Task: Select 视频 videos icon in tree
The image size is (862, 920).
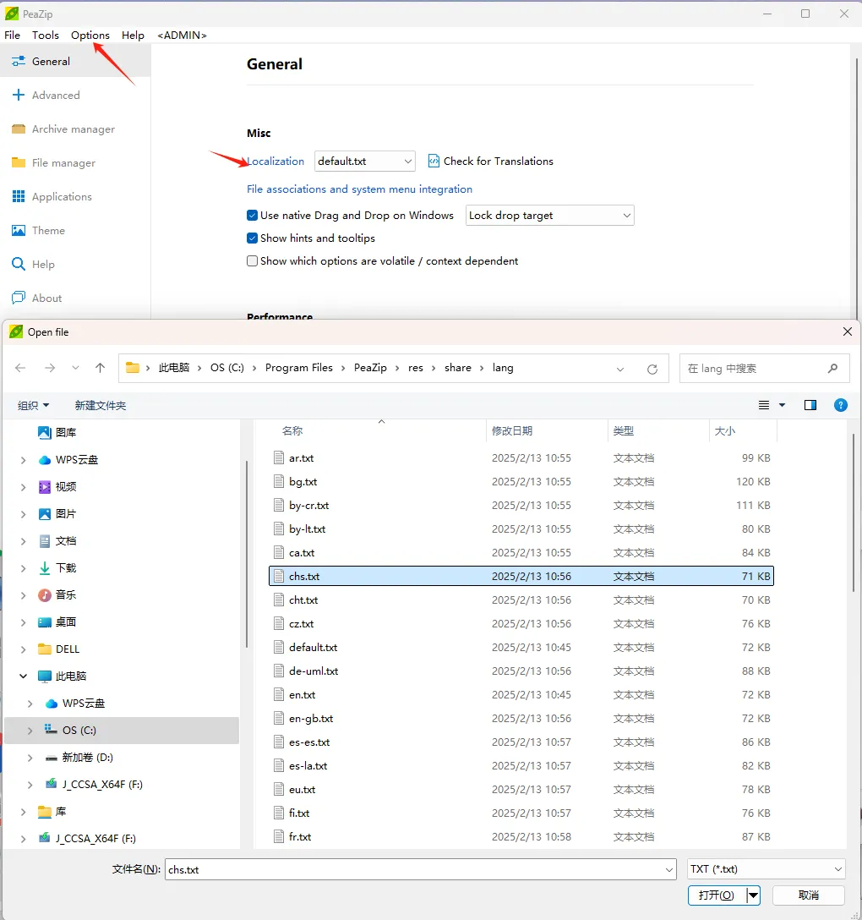Action: point(45,486)
